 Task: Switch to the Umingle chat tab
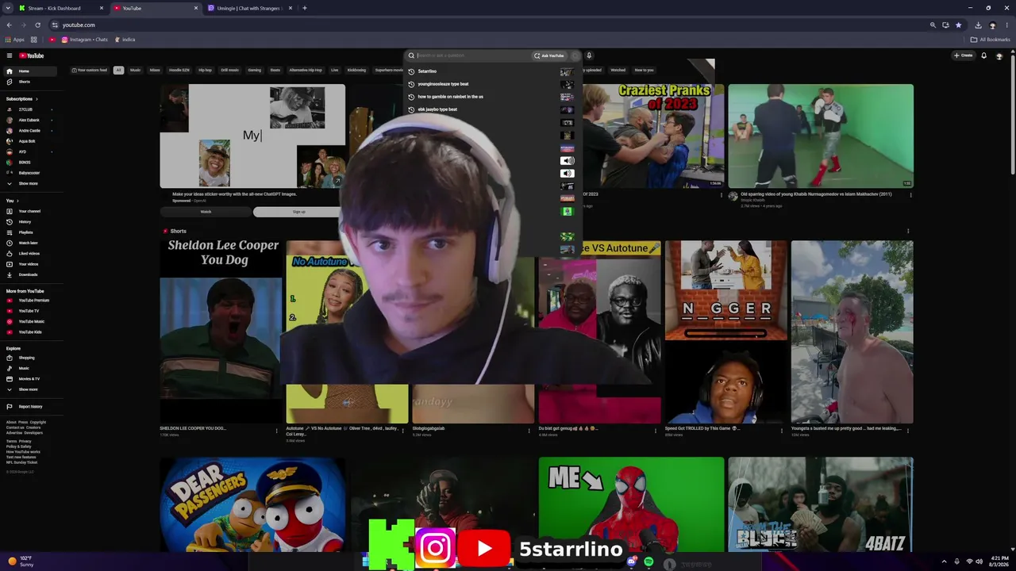coord(249,8)
